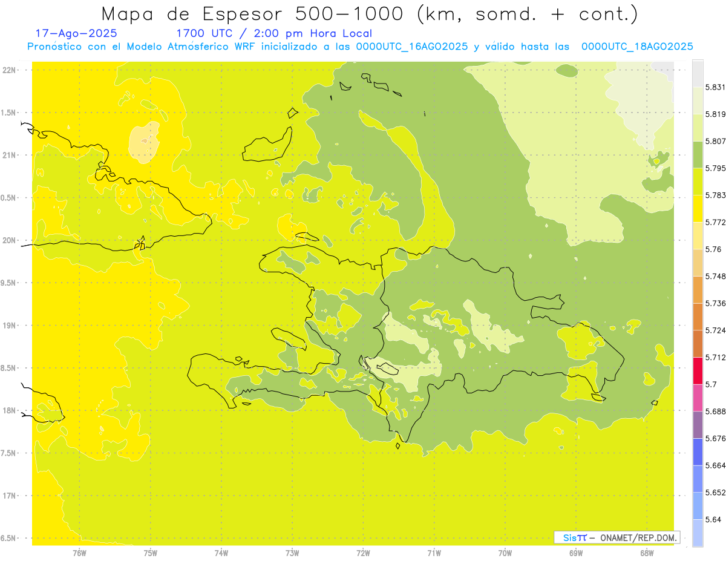Click the 22N latitude axis label
The image size is (726, 561).
pyautogui.click(x=9, y=70)
